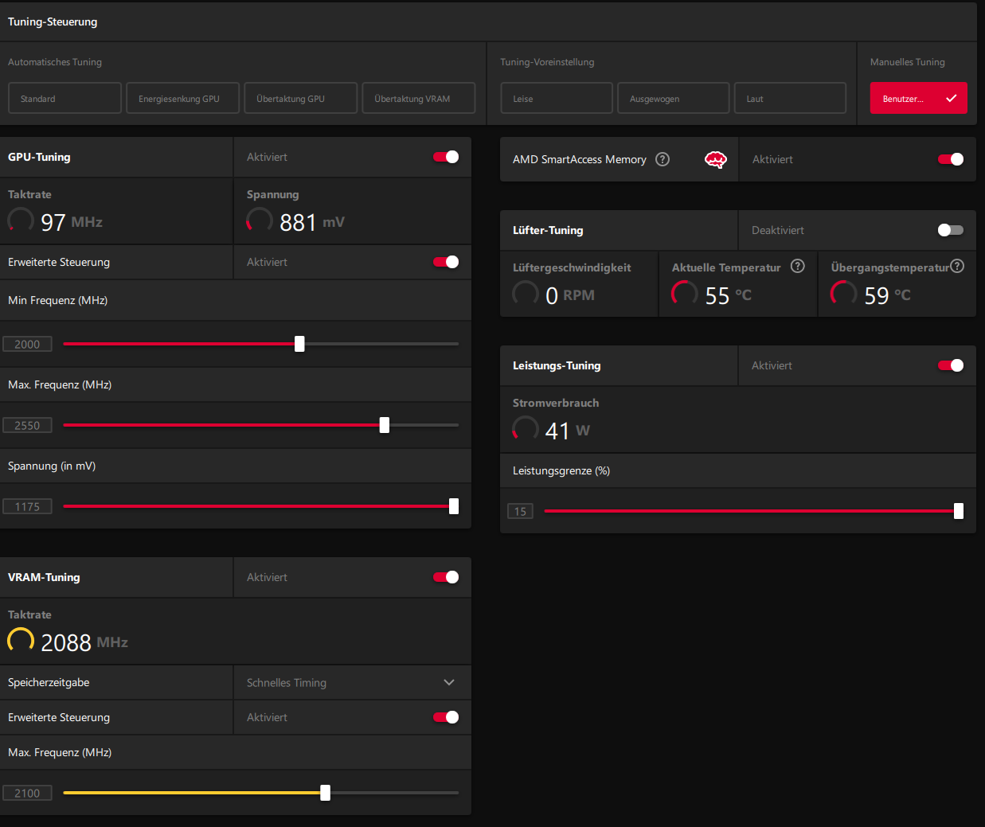Click the VRAM 2100 frequency value field
The width and height of the screenshot is (985, 827).
[27, 793]
